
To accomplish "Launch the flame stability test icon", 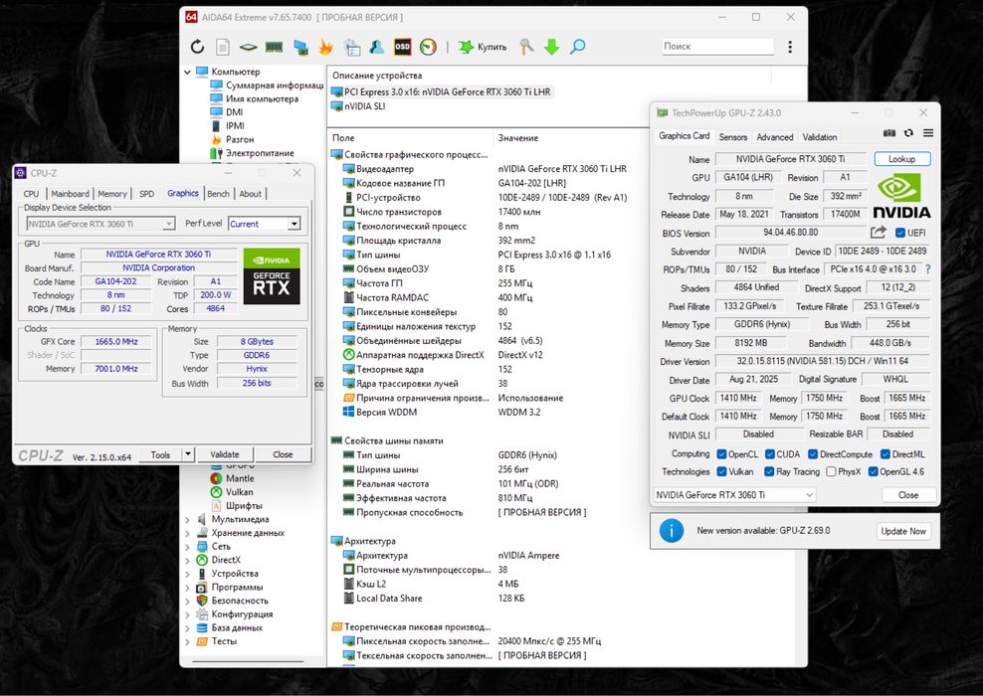I will coord(325,47).
